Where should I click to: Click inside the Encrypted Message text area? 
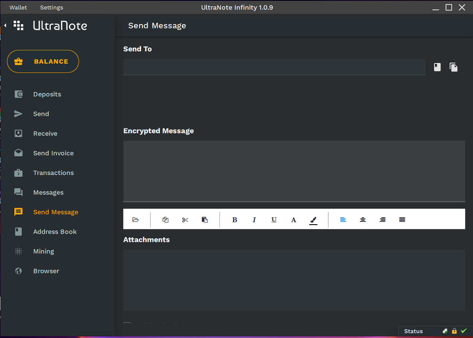[x=294, y=171]
